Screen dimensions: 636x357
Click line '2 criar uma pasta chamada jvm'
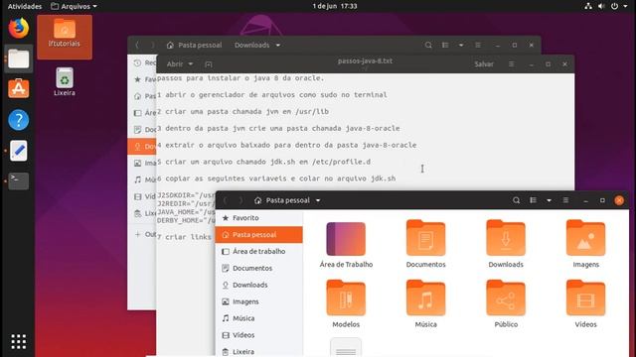tap(242, 111)
